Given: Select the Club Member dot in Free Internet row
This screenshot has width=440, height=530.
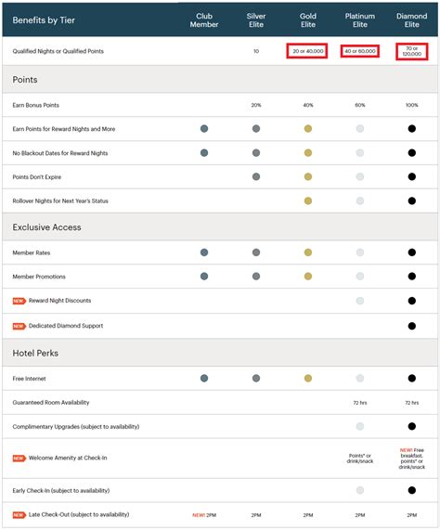Looking at the screenshot, I should 204,378.
